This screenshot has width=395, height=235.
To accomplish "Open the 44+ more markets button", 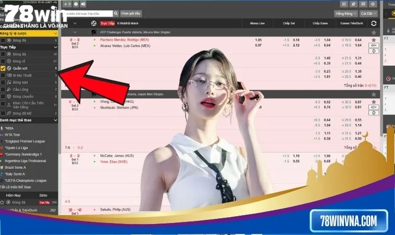I will [x=374, y=45].
